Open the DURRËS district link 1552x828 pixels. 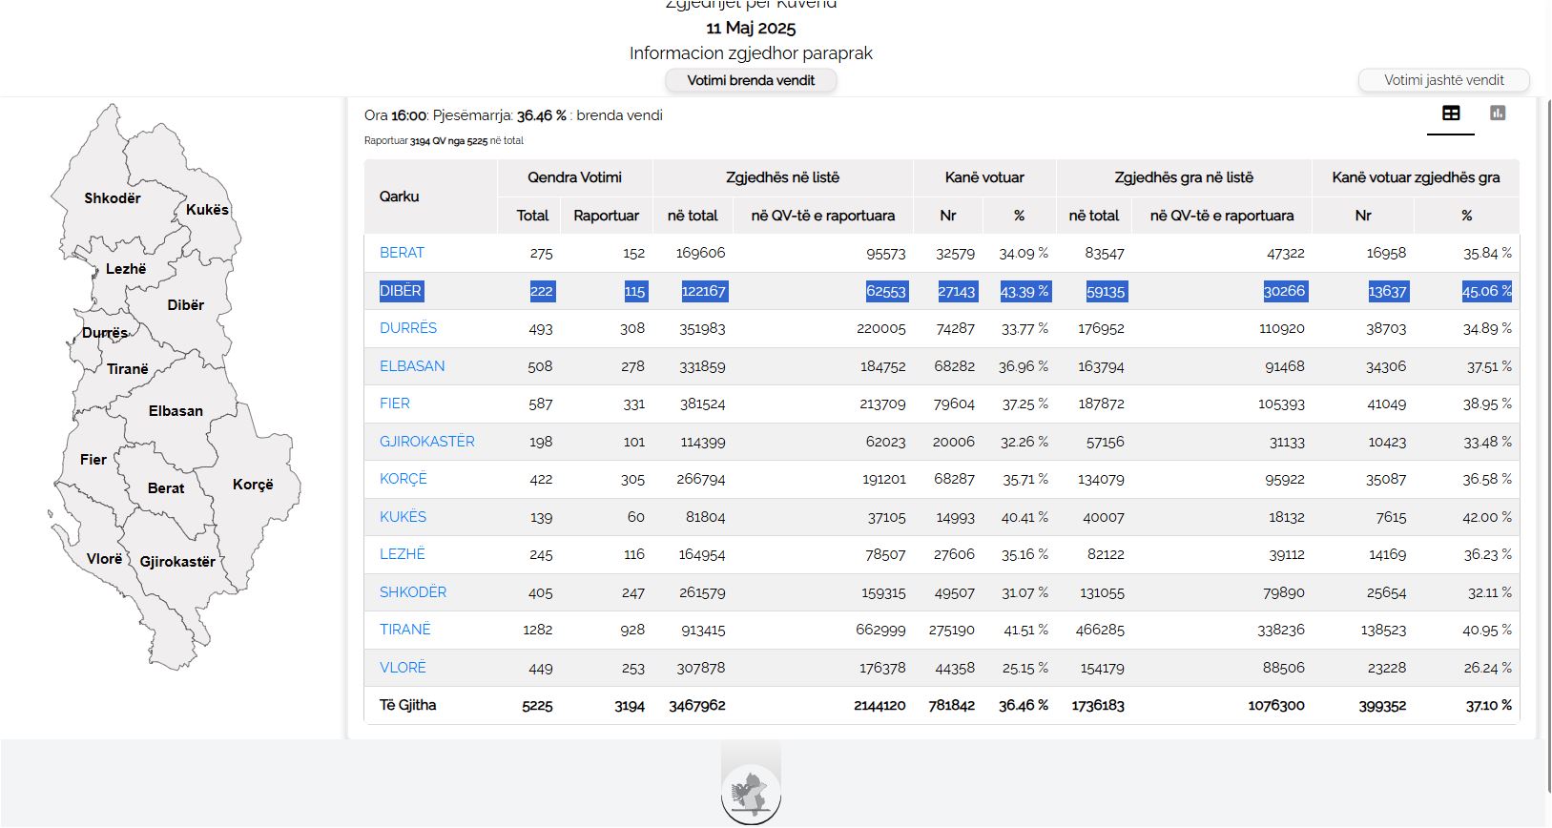[407, 328]
